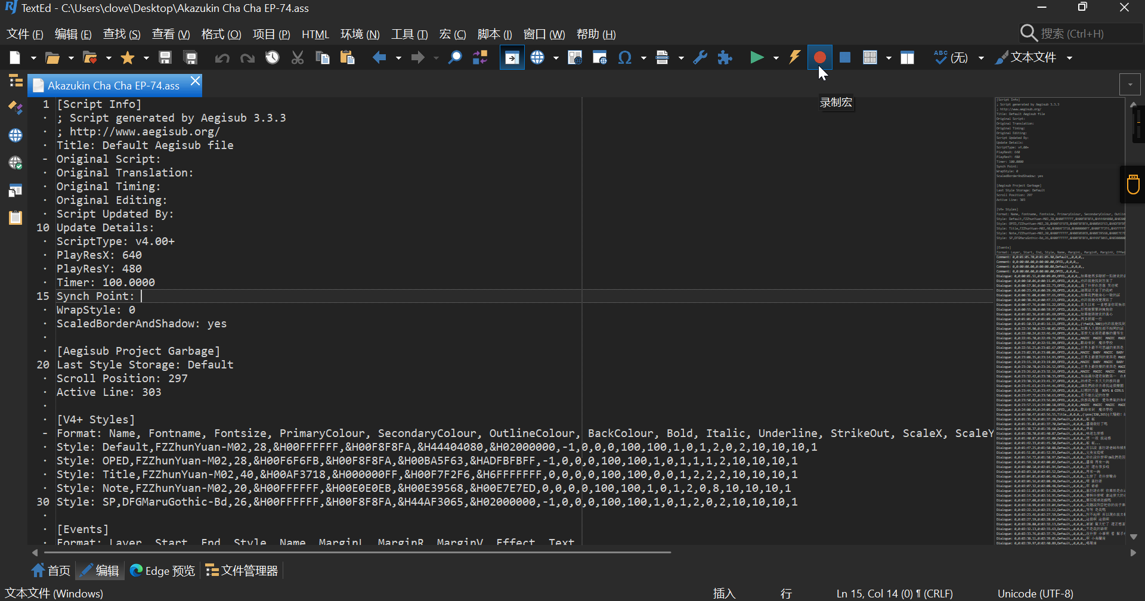Click the scissors Cut icon
Image resolution: width=1145 pixels, height=601 pixels.
297,58
